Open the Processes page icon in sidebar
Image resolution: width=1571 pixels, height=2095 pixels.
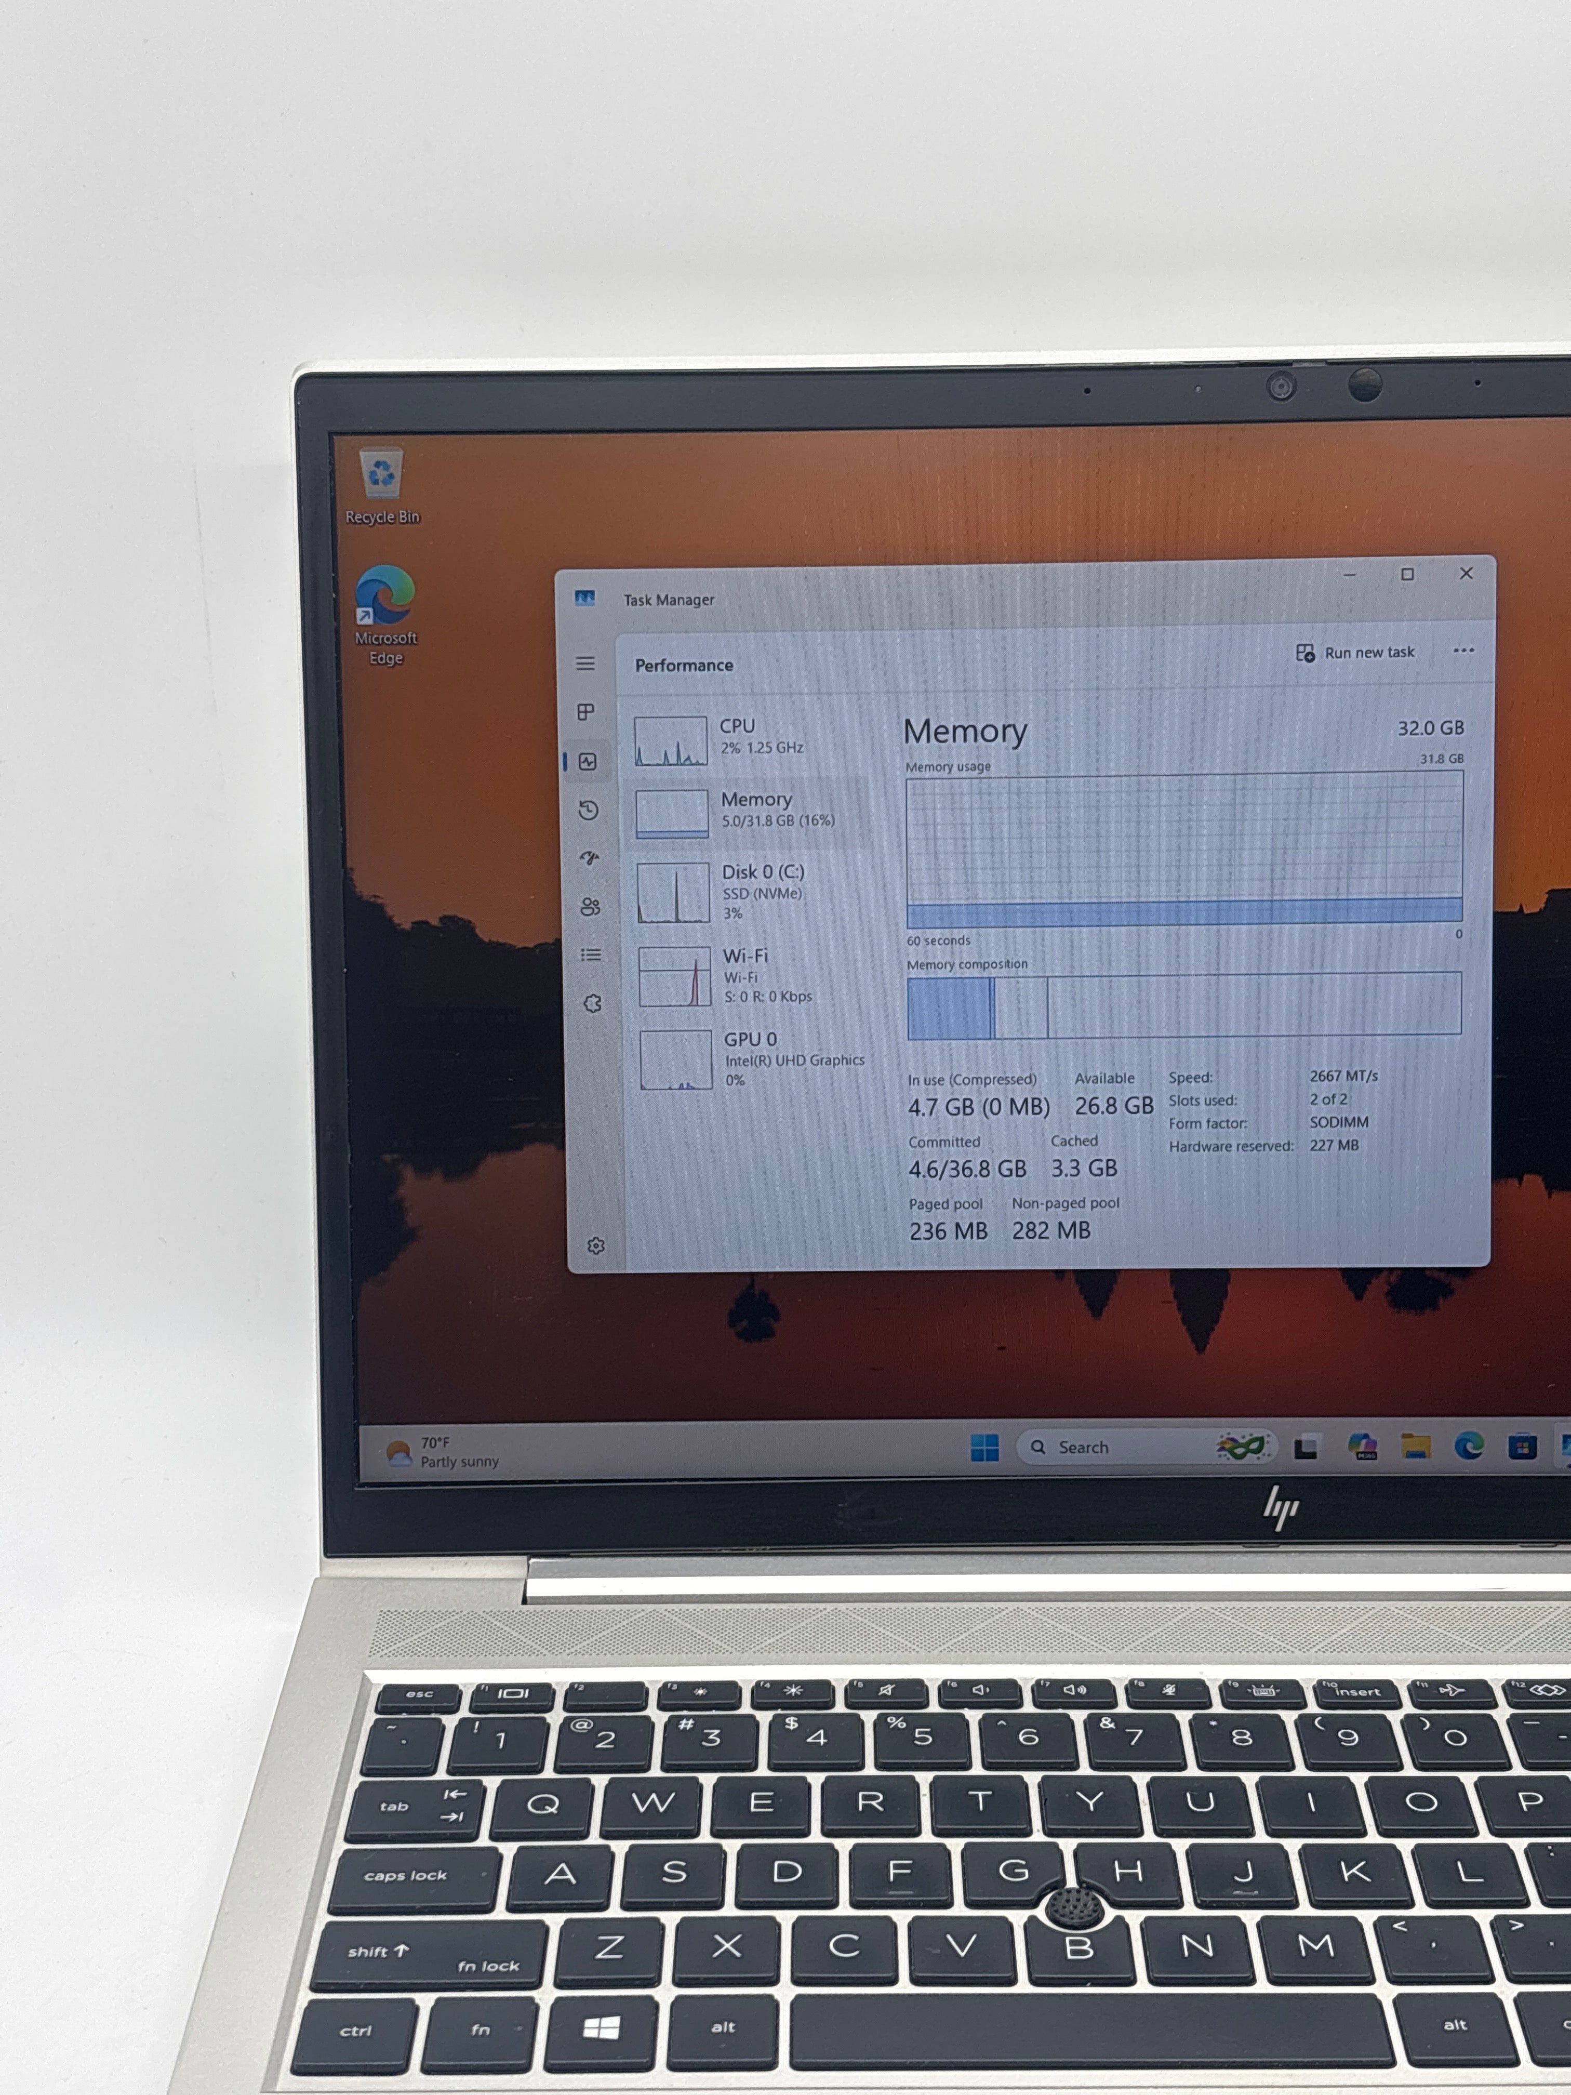tap(586, 711)
